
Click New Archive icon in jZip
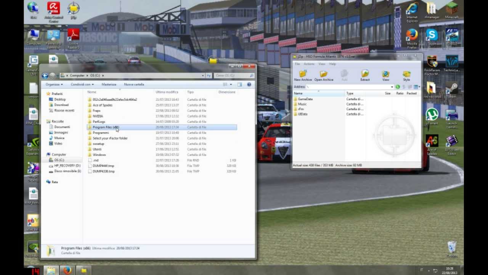[303, 75]
